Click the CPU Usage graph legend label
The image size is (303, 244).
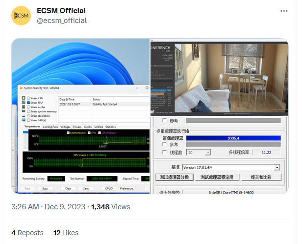click(79, 155)
